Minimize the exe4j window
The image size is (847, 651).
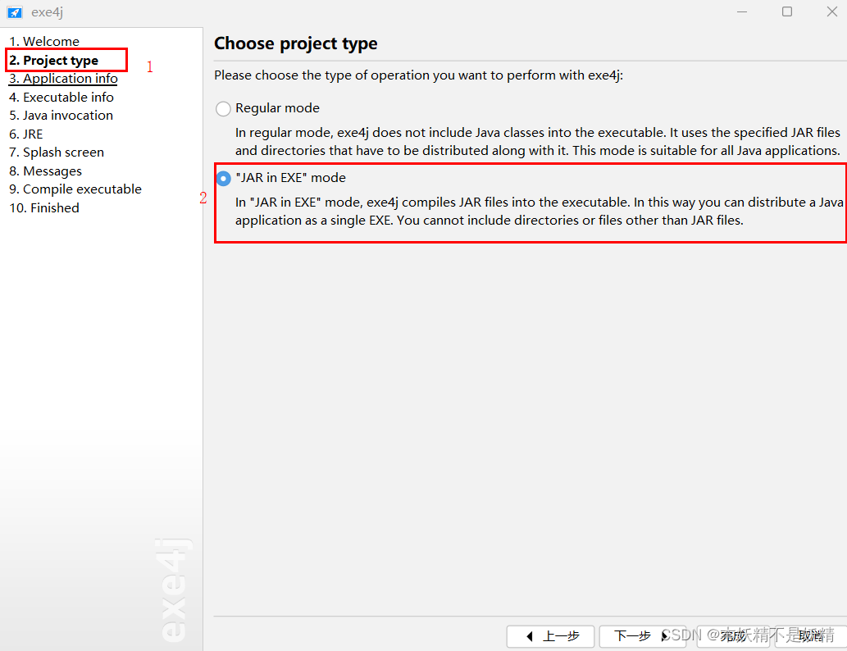(742, 11)
